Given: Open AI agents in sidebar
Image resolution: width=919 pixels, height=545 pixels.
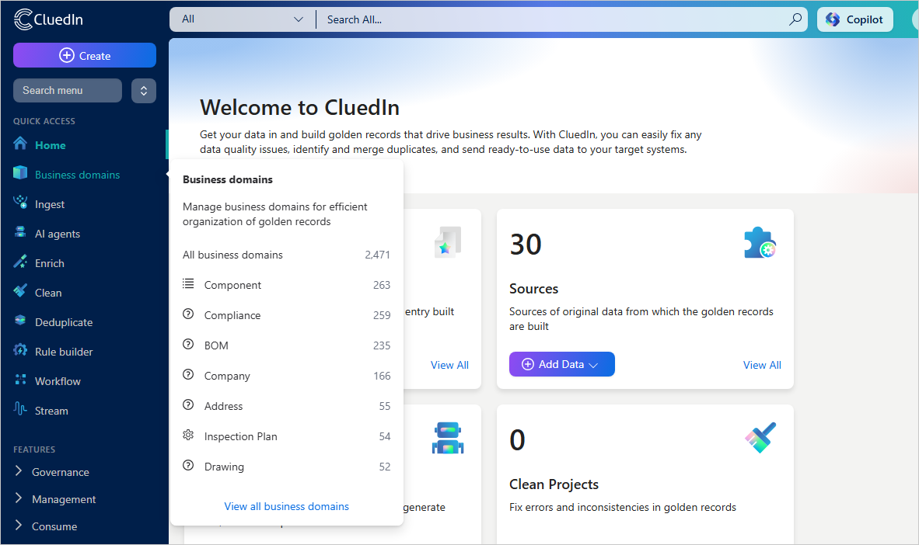Looking at the screenshot, I should 58,234.
